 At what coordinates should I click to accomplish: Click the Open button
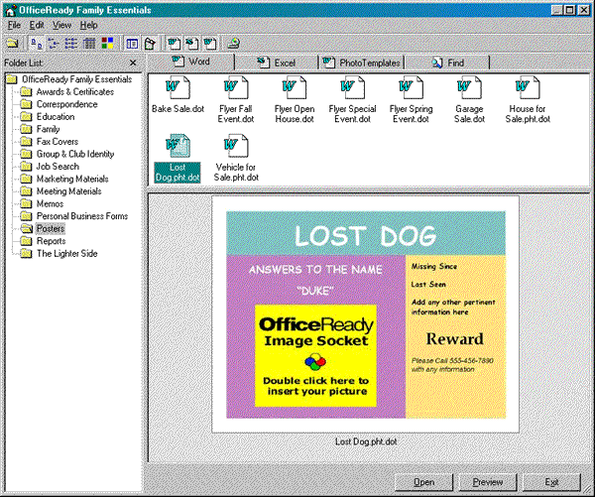(x=423, y=482)
